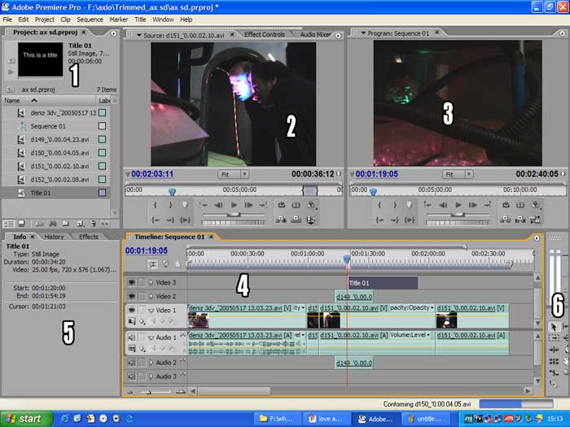Screen dimensions: 570x427
Task: Switch Project panel to icon view
Action: coord(21,224)
